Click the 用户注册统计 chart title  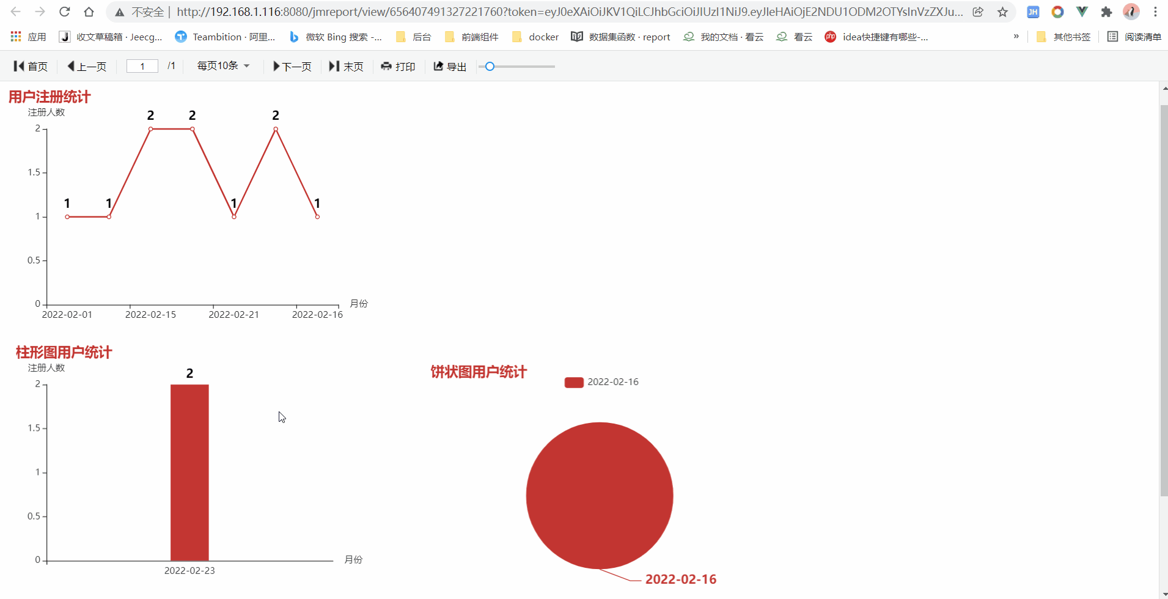click(x=50, y=97)
